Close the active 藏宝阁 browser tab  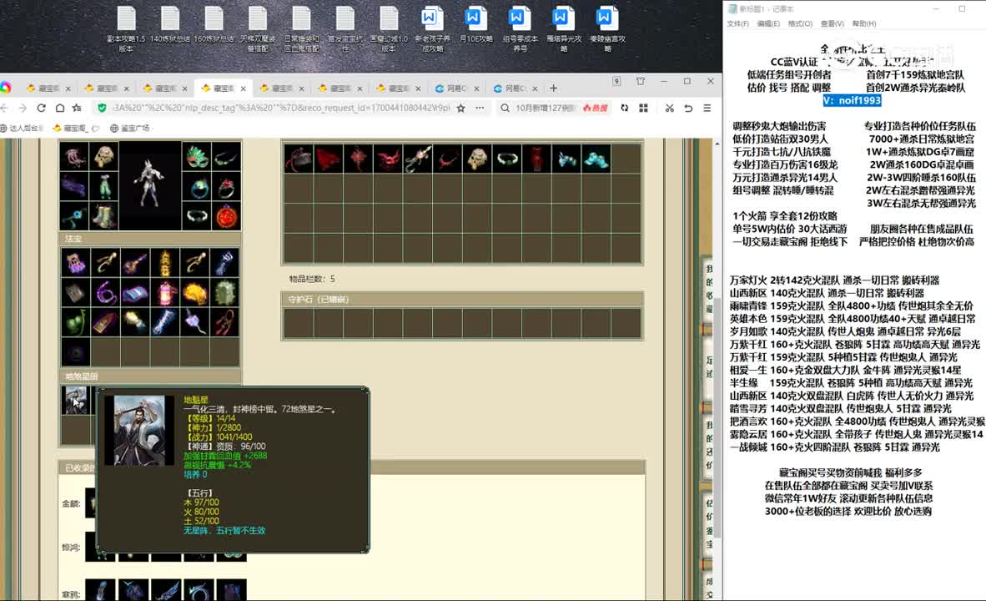click(x=243, y=88)
